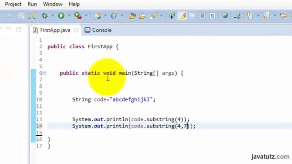Switch to the FirstApp.java tab
The image size is (292, 164).
pos(55,30)
